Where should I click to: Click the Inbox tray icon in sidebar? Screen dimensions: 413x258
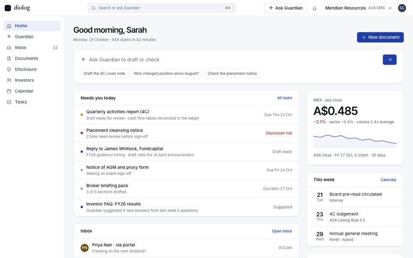(x=9, y=48)
